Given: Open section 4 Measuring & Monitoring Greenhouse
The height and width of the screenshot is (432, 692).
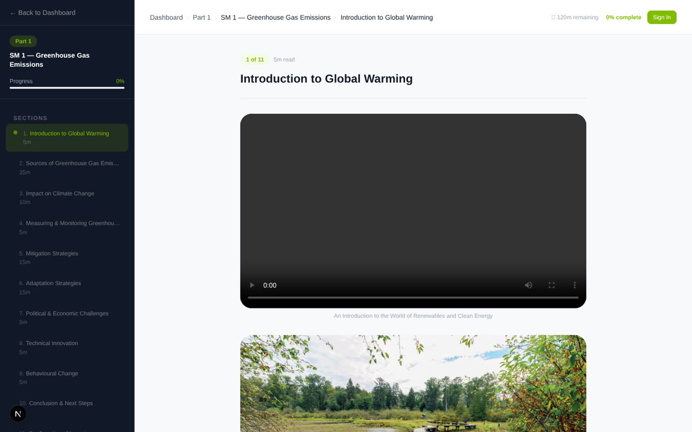Looking at the screenshot, I should click(67, 227).
